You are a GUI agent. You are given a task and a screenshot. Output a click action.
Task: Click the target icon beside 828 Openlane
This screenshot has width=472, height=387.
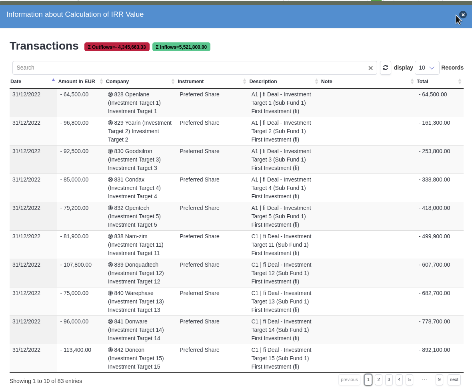[x=110, y=95]
